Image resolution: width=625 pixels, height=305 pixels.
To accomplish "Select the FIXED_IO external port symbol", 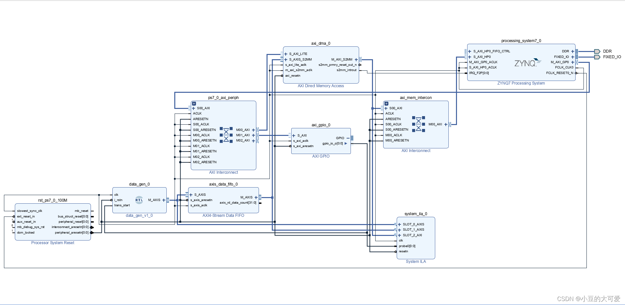I will coord(597,57).
